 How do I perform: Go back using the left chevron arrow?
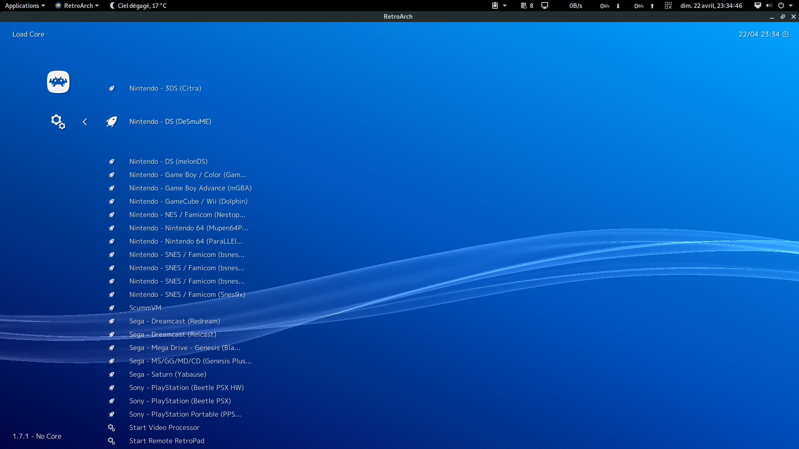tap(85, 122)
